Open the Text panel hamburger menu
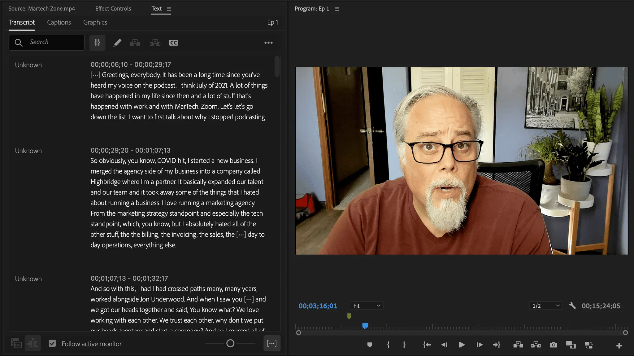Viewport: 634px width, 356px height. point(169,9)
